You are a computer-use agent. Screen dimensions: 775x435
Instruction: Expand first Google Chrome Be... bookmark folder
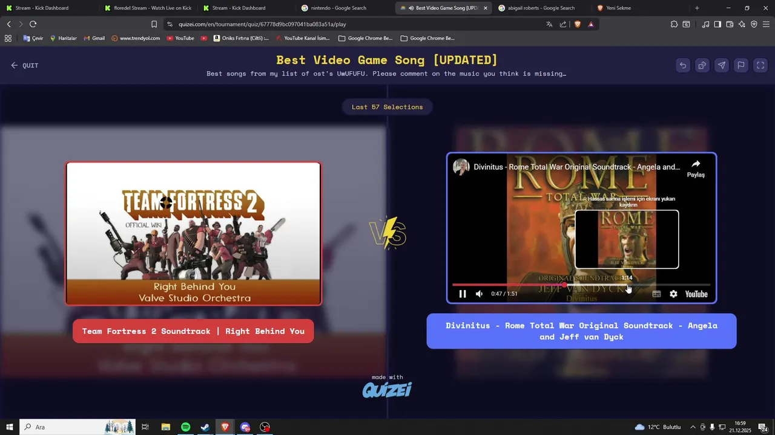[365, 38]
